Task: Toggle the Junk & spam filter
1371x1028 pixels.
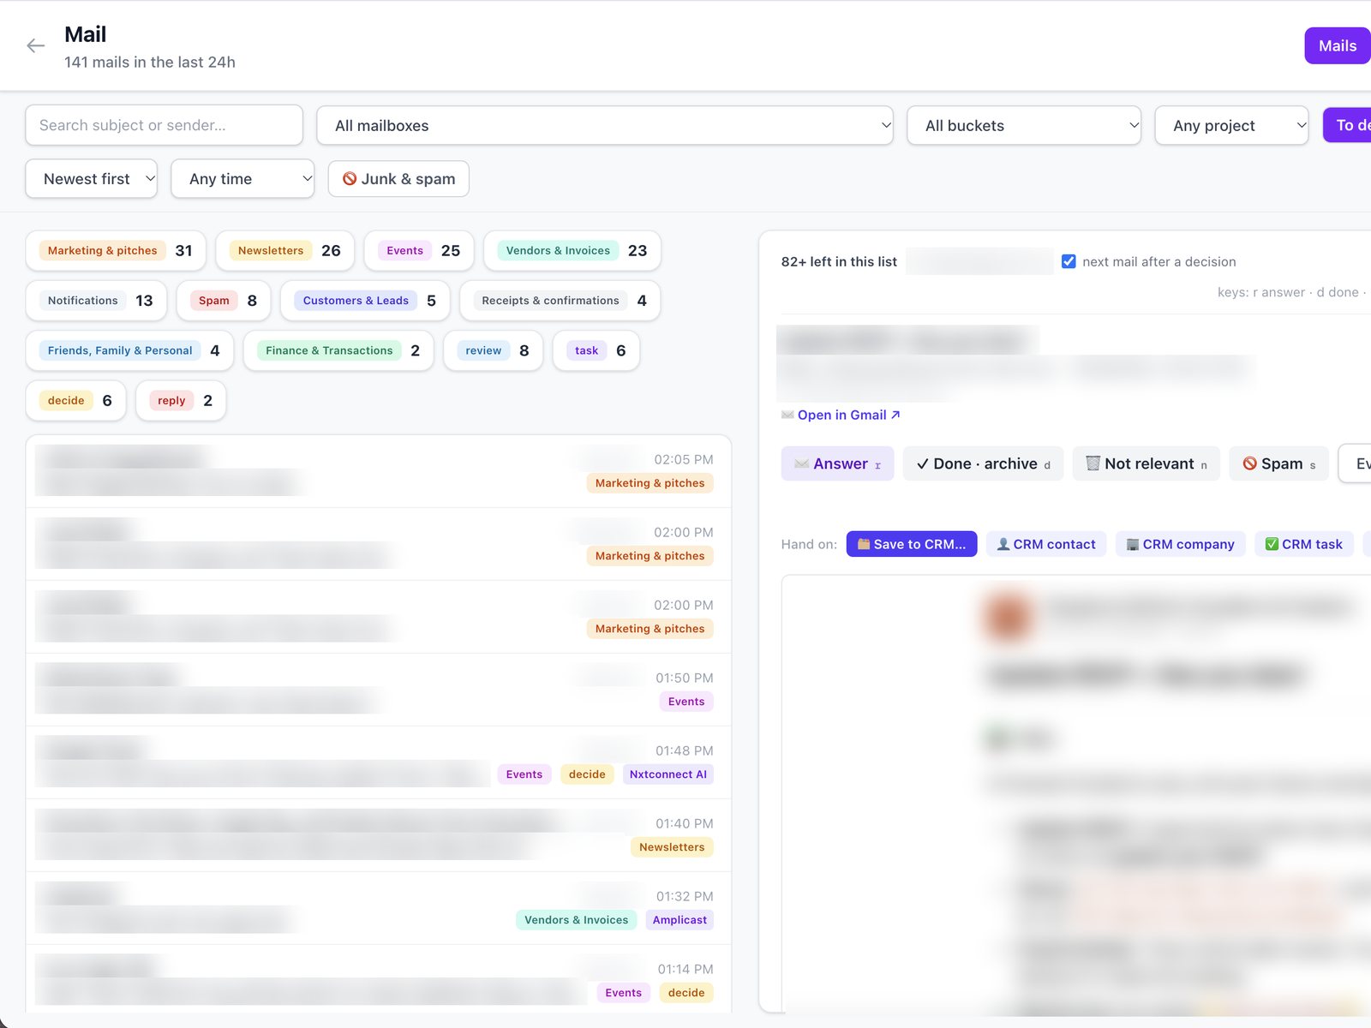Action: tap(398, 179)
